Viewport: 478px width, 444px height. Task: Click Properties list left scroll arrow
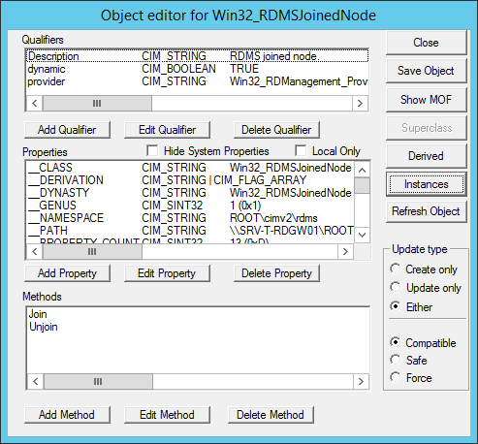35,251
